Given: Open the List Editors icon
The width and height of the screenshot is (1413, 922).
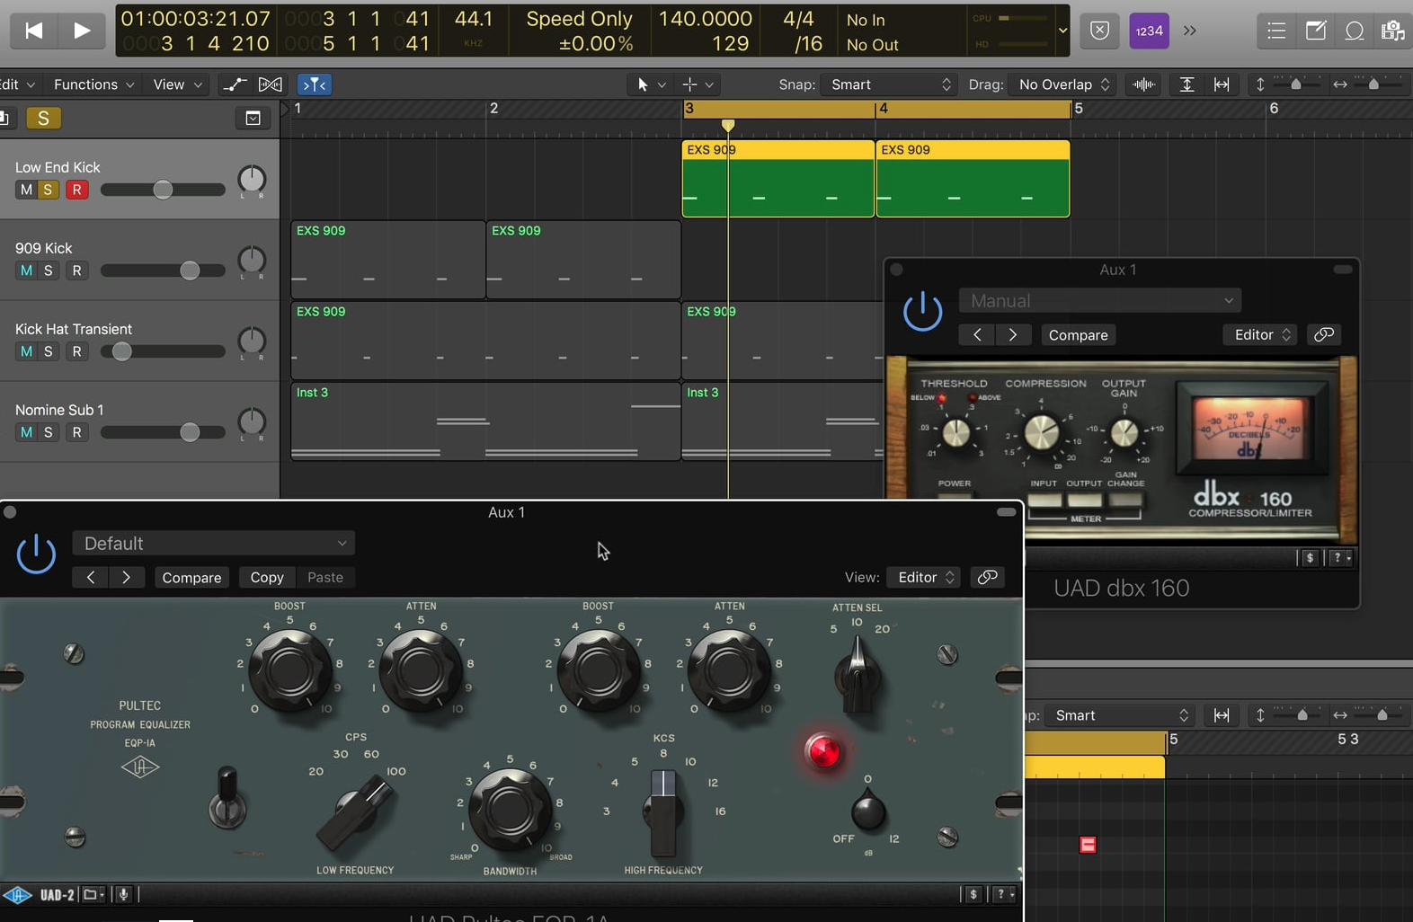Looking at the screenshot, I should click(1276, 31).
